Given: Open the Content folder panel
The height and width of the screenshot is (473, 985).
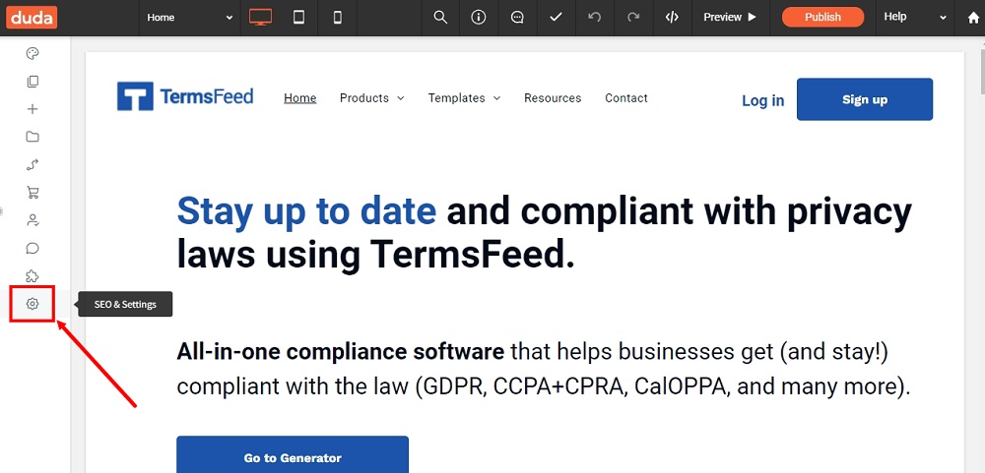Looking at the screenshot, I should tap(33, 137).
